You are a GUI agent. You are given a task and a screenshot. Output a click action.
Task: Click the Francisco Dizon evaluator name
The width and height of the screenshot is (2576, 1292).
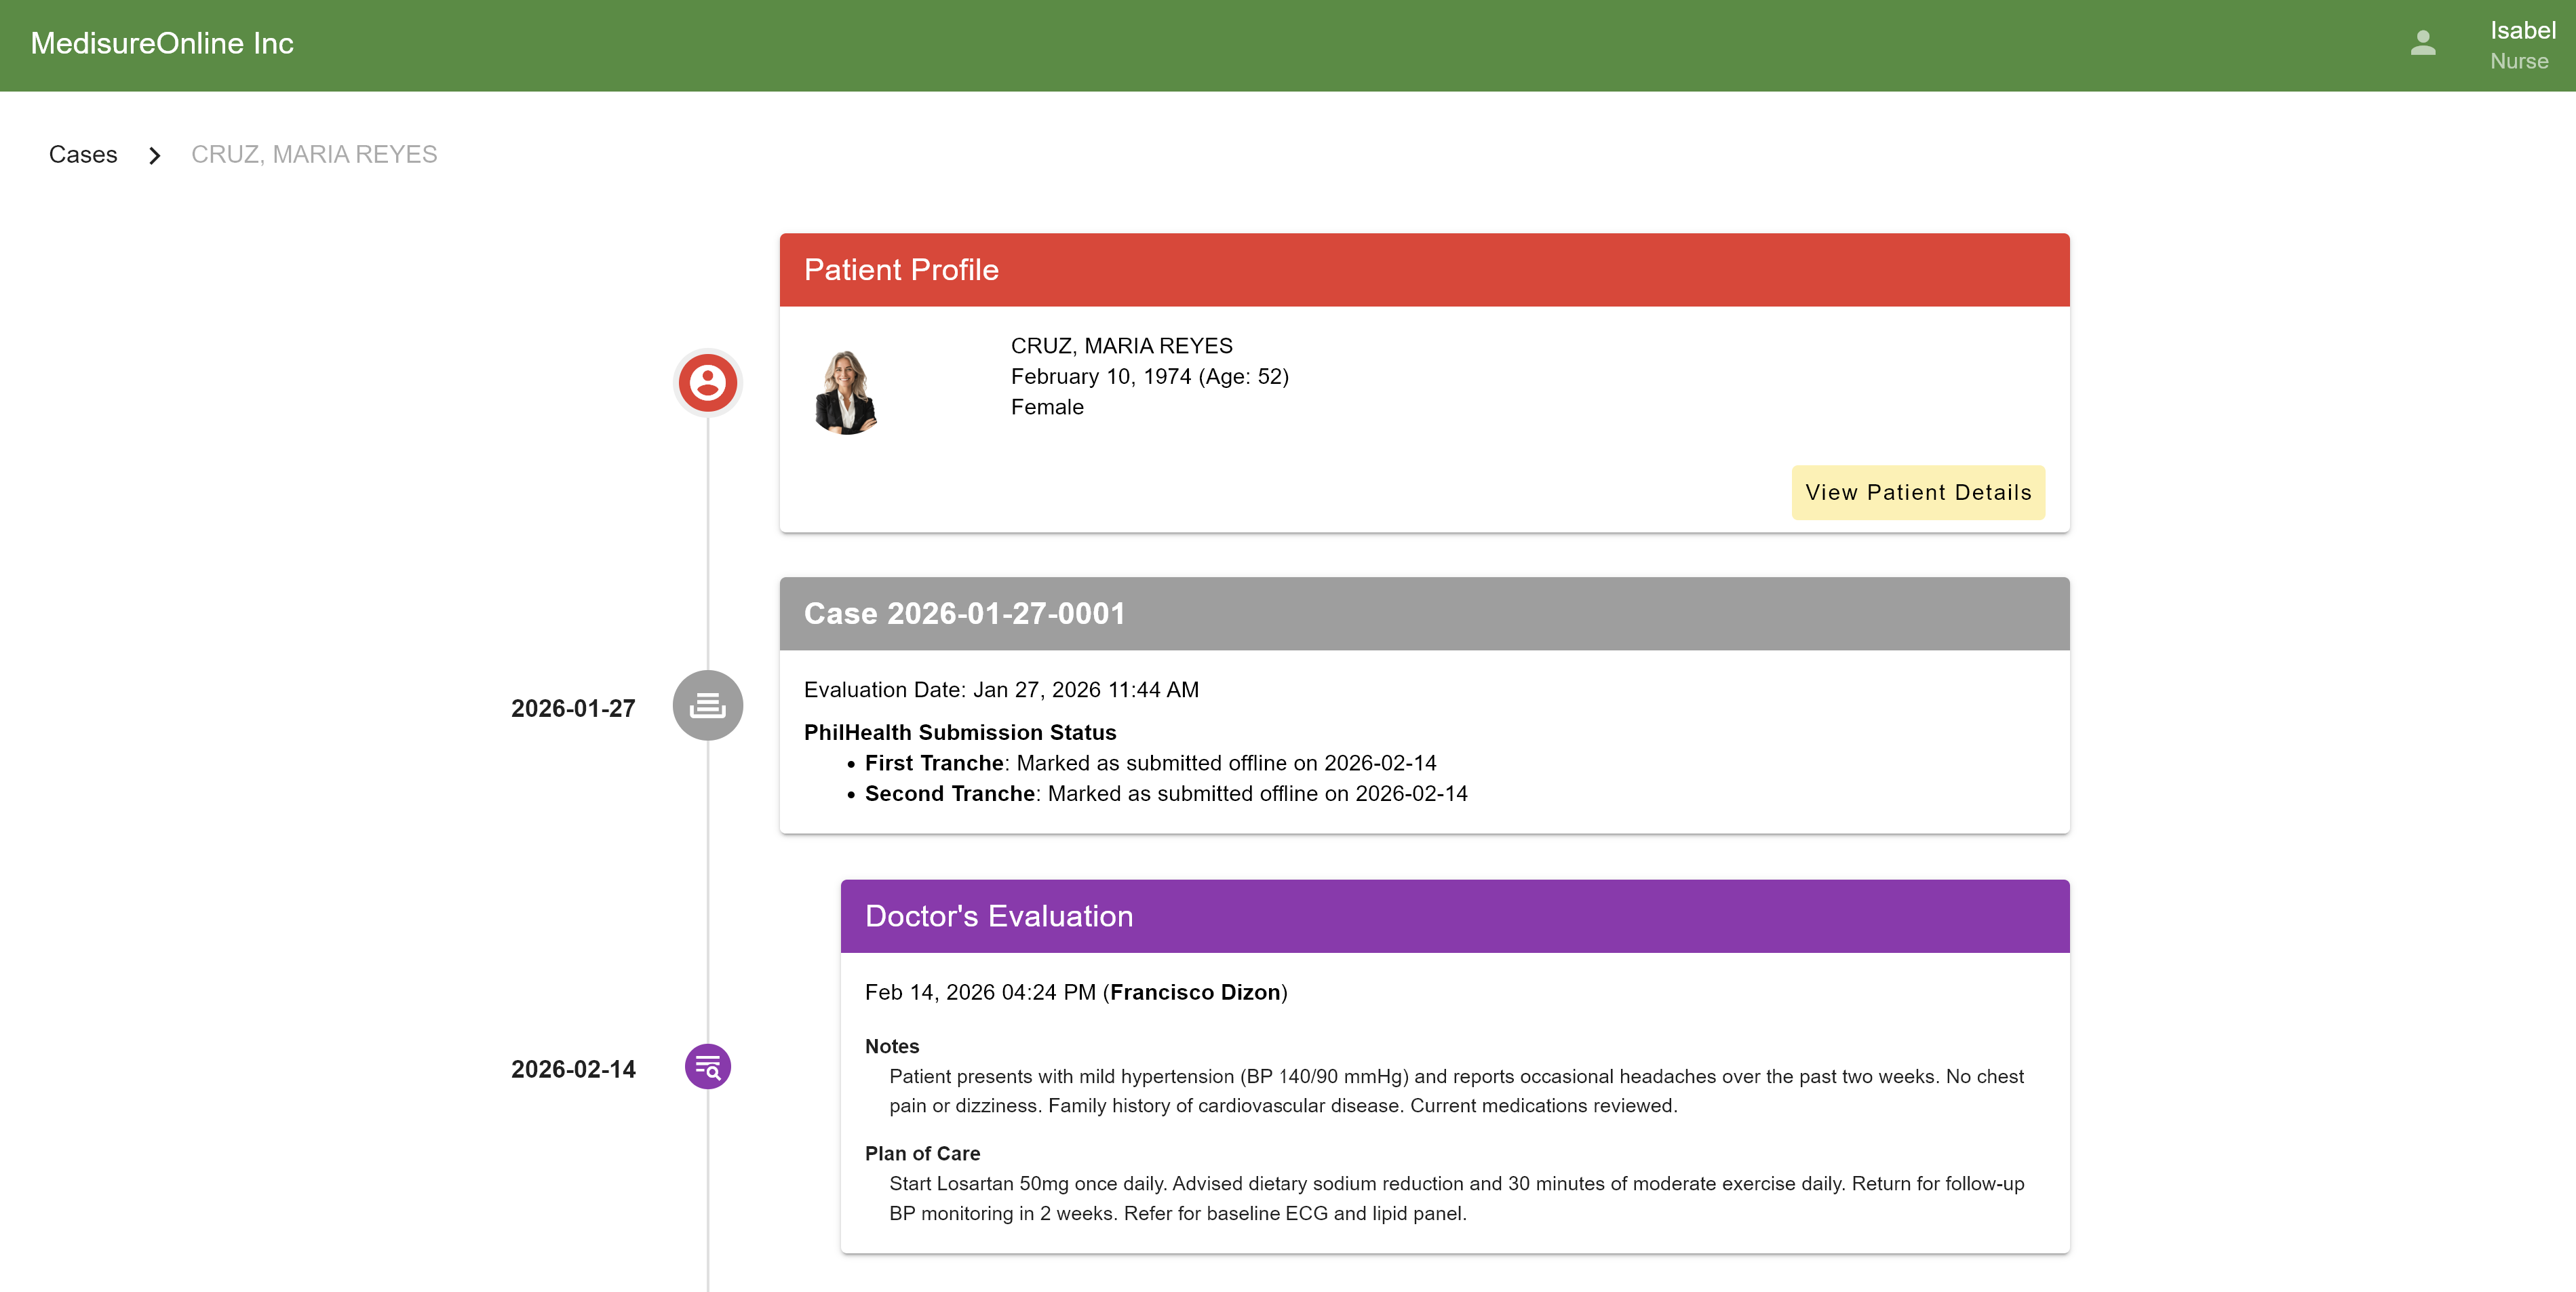(x=1195, y=992)
